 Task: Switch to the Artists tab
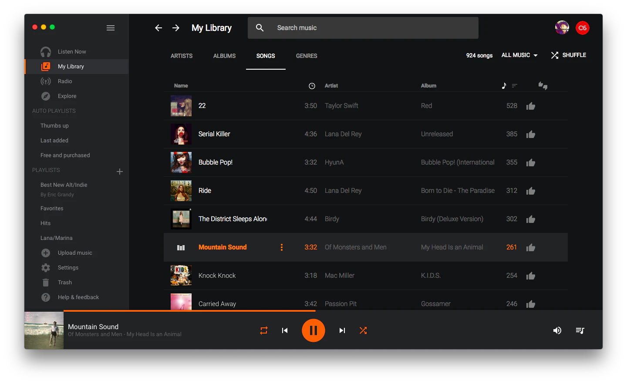pos(182,56)
